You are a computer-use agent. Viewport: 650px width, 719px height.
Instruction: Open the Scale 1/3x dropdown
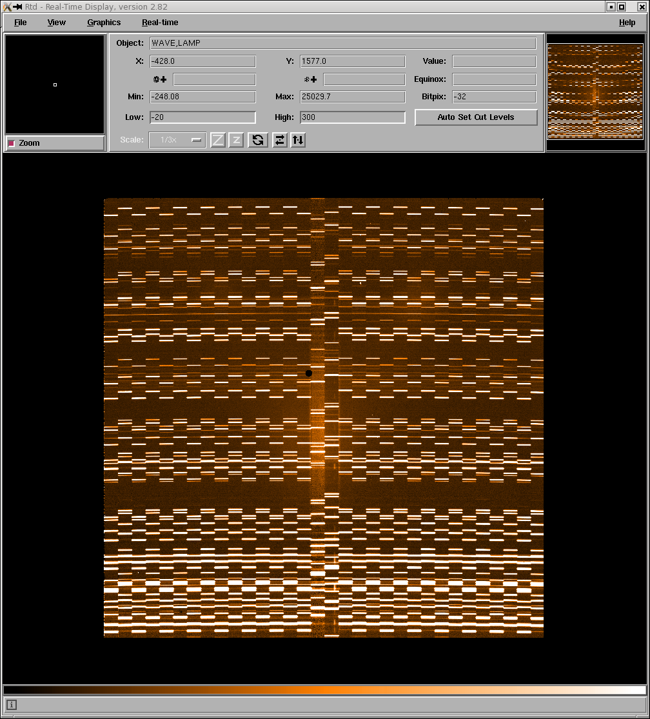[x=177, y=140]
